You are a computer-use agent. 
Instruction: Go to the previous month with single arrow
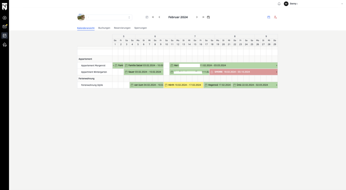(x=159, y=17)
